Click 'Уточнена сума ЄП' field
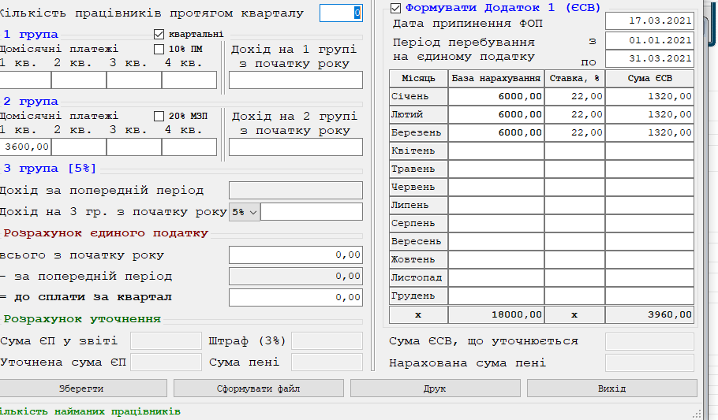This screenshot has height=420, width=718. click(x=166, y=362)
